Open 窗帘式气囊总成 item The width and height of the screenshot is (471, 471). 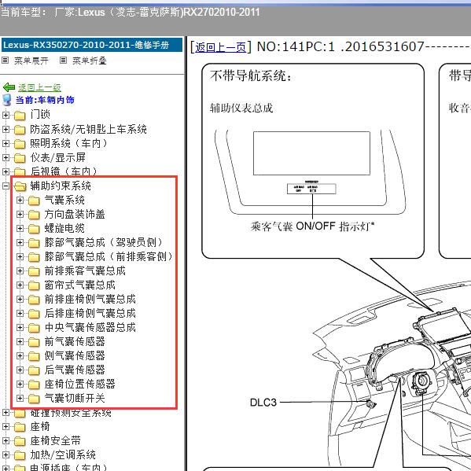click(80, 285)
